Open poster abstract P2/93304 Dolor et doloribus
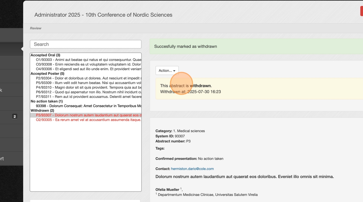 pyautogui.click(x=88, y=78)
